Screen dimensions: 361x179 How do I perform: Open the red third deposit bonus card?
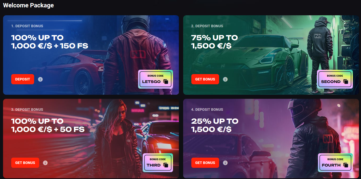pyautogui.click(x=91, y=139)
